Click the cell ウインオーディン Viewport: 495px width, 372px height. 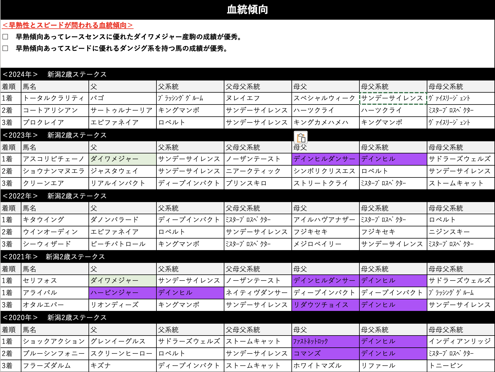click(55, 232)
